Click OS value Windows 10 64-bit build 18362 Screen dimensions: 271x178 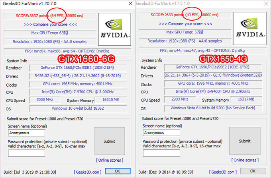coord(78,108)
